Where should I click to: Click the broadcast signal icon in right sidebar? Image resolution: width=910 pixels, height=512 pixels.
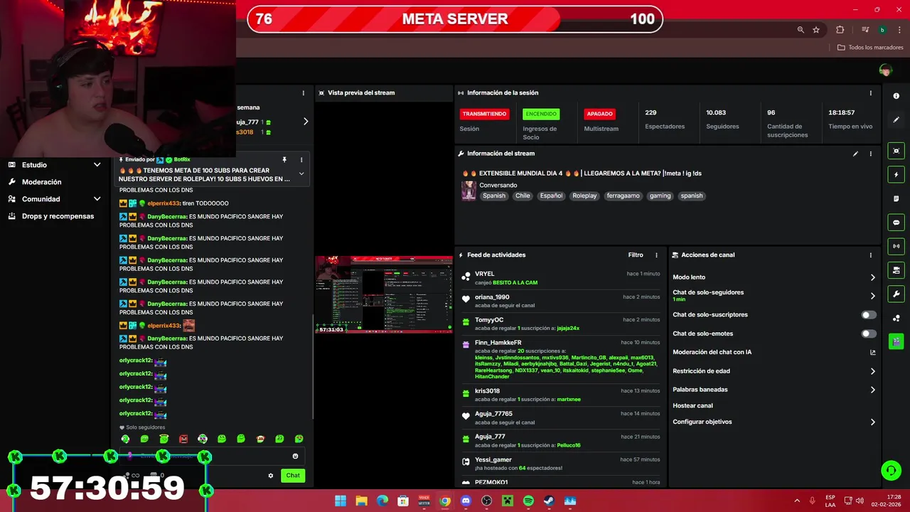896,246
